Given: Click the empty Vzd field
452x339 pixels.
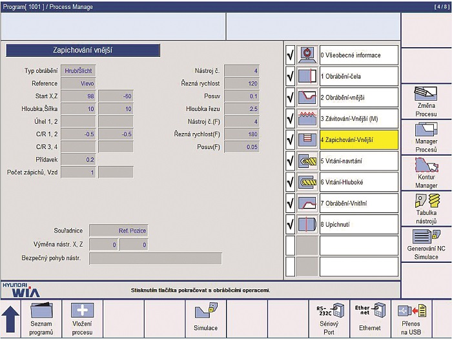Looking at the screenshot, I should pyautogui.click(x=116, y=172).
